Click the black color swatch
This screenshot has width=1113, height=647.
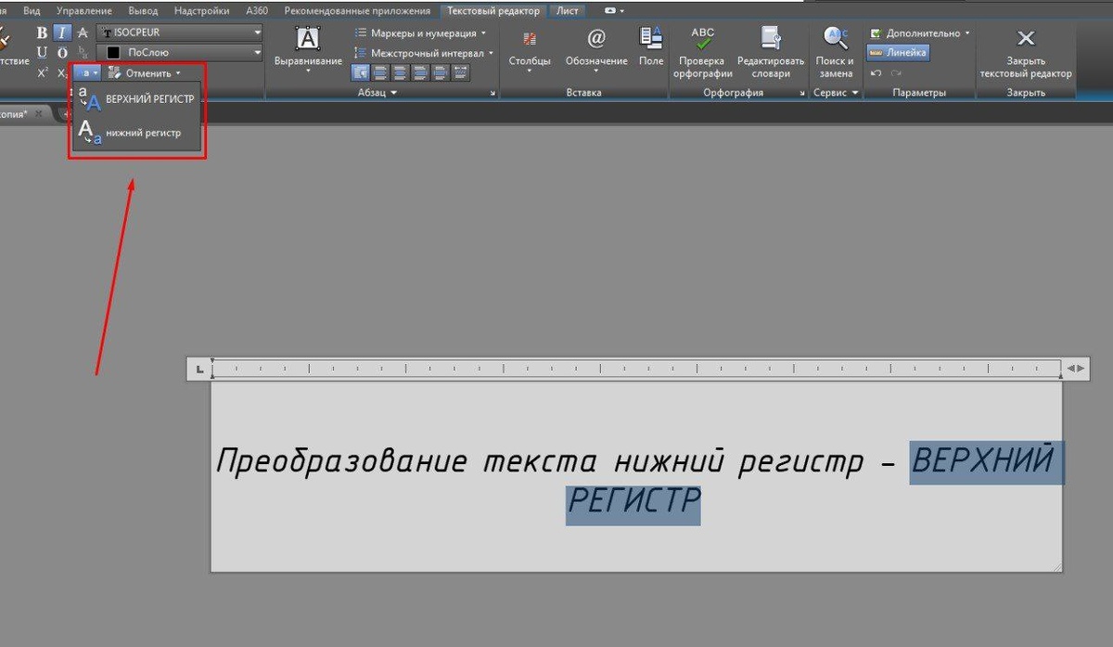[114, 53]
